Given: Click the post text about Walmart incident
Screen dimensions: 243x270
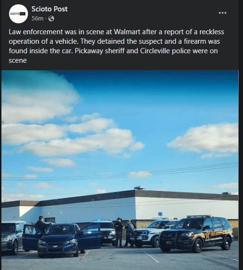Looking at the screenshot, I should 117,46.
